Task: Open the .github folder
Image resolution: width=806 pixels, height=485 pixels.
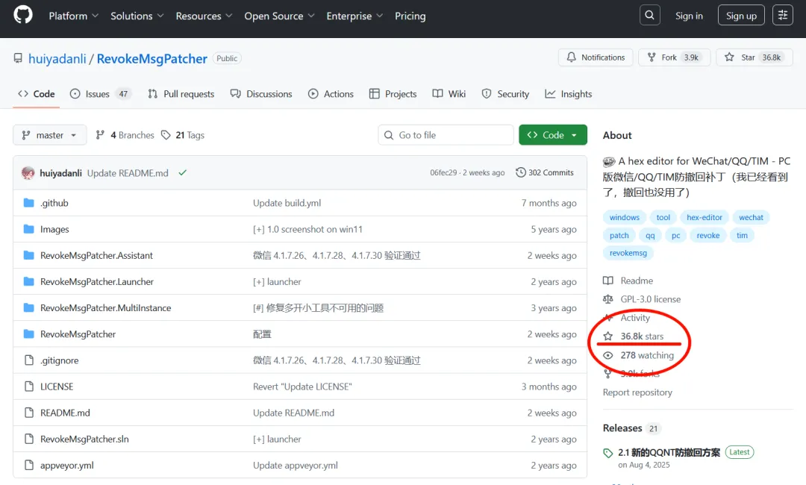Action: tap(54, 203)
